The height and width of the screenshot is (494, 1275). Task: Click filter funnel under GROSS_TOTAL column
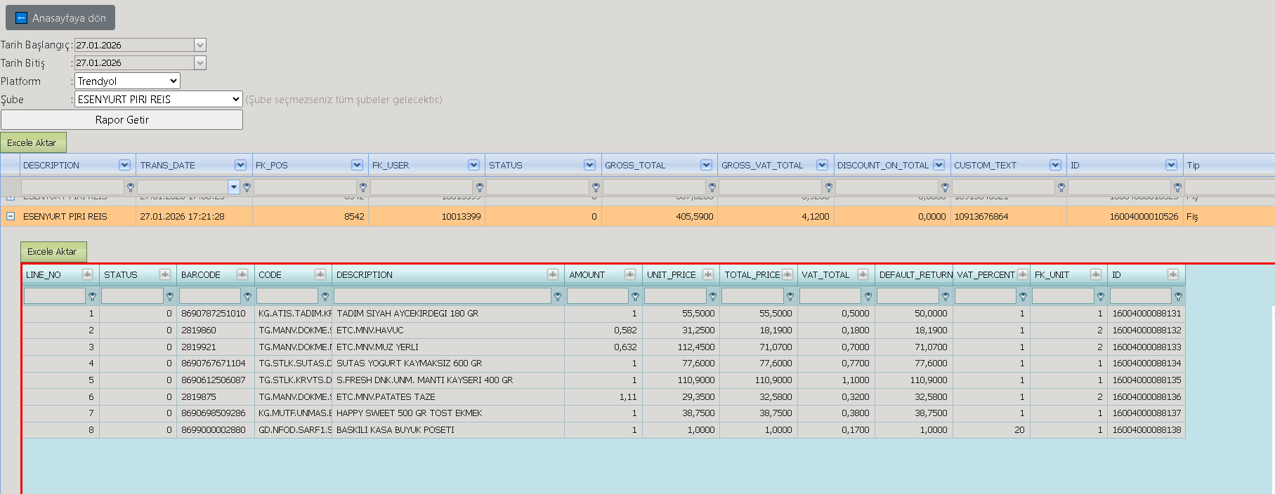click(712, 187)
